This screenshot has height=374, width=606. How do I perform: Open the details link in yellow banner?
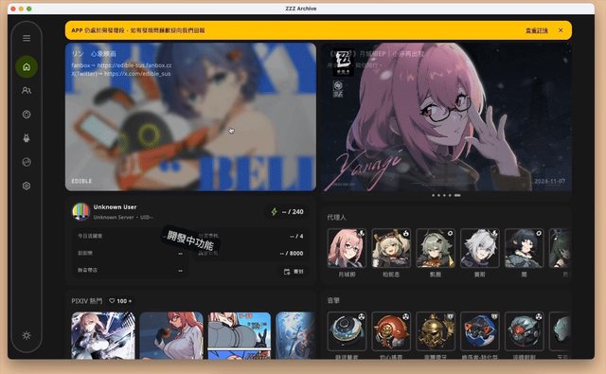coord(537,30)
